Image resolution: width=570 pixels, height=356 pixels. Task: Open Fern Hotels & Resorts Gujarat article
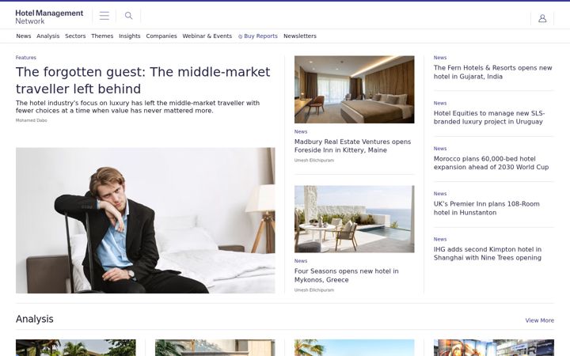493,72
